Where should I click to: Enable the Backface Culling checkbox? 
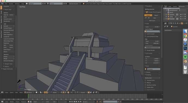145,85
